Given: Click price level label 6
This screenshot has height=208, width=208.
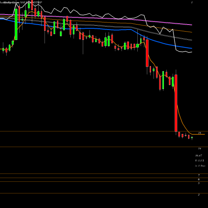Looking at the screenshot, I should (199, 179).
